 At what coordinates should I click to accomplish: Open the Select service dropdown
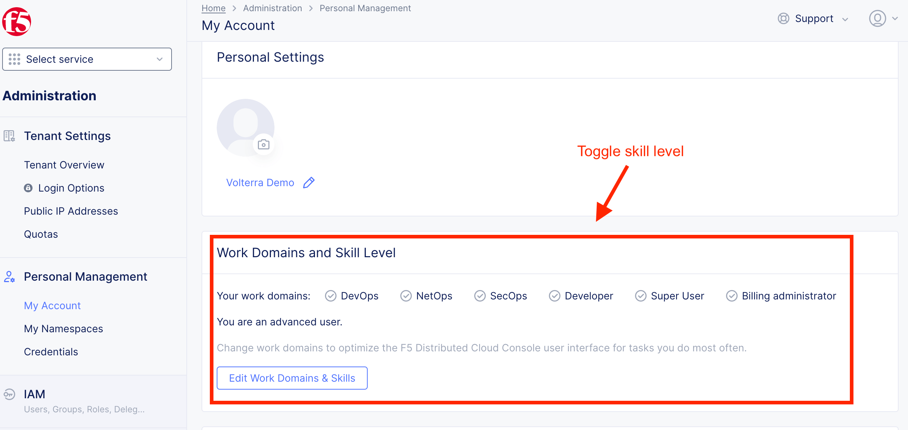click(87, 59)
